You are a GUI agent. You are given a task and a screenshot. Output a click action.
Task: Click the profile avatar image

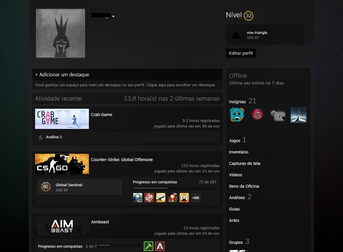[x=60, y=33]
